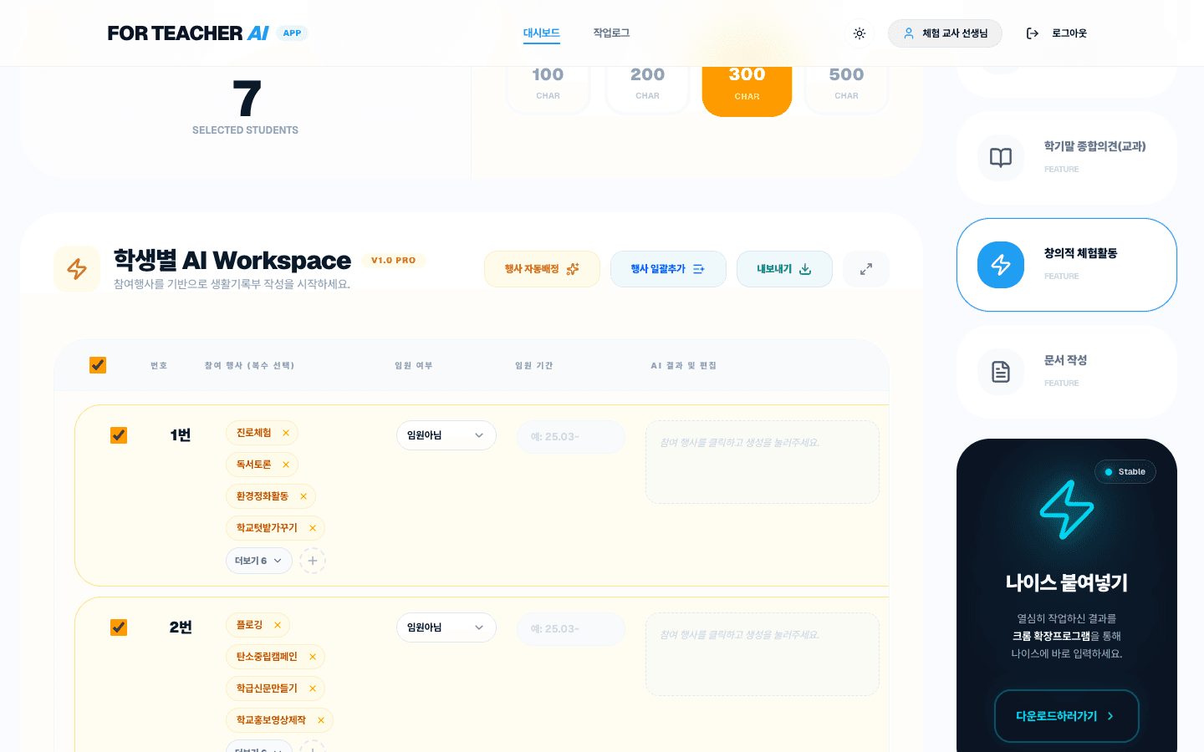This screenshot has height=752, width=1204.
Task: Click AI result text area for 2번
Action: tap(763, 654)
